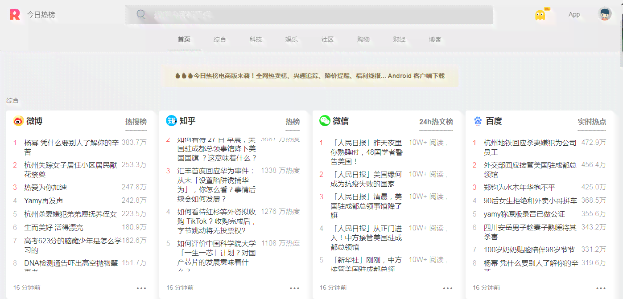This screenshot has width=623, height=299.
Task: Open Baidu item 外交部回应接管美国驻成都总领馆
Action: click(x=530, y=170)
